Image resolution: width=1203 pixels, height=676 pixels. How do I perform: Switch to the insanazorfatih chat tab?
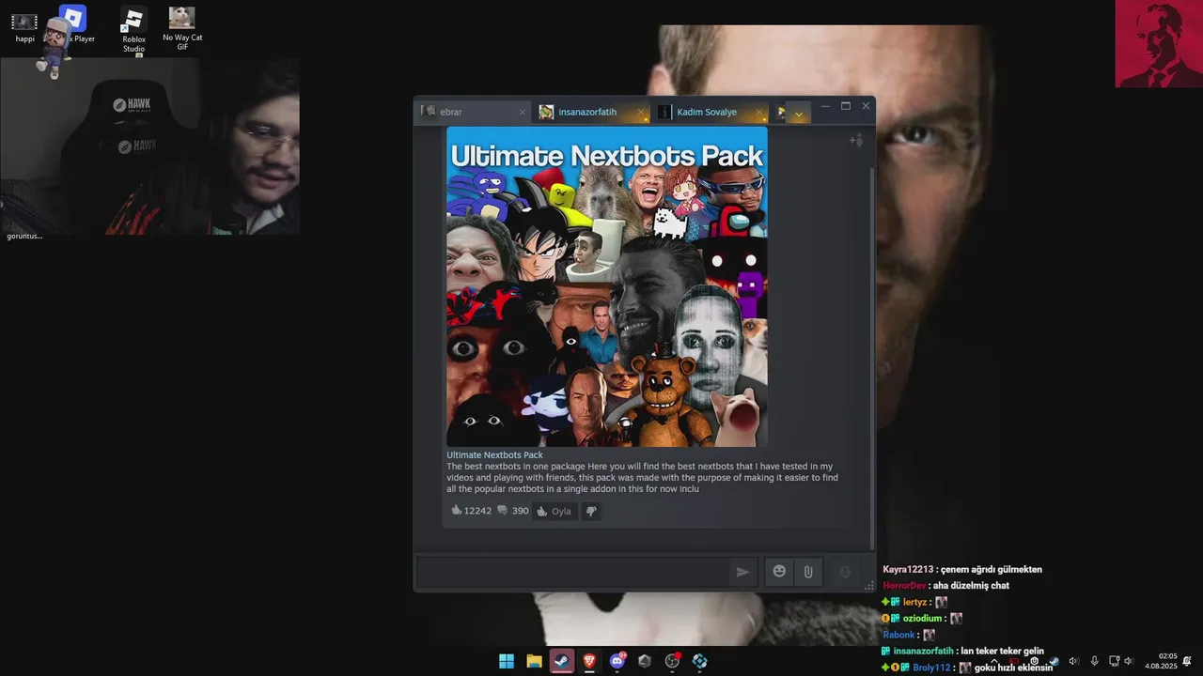[x=589, y=112]
